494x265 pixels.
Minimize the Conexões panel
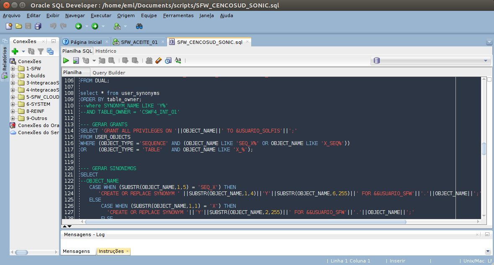pyautogui.click(x=54, y=41)
